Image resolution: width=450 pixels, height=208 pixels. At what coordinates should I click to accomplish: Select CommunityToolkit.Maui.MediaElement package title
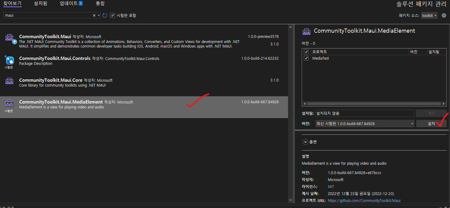61,102
